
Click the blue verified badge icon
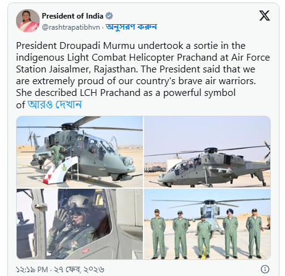(x=109, y=16)
